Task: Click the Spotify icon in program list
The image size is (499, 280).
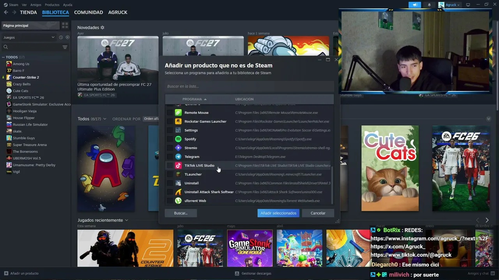Action: pyautogui.click(x=178, y=139)
